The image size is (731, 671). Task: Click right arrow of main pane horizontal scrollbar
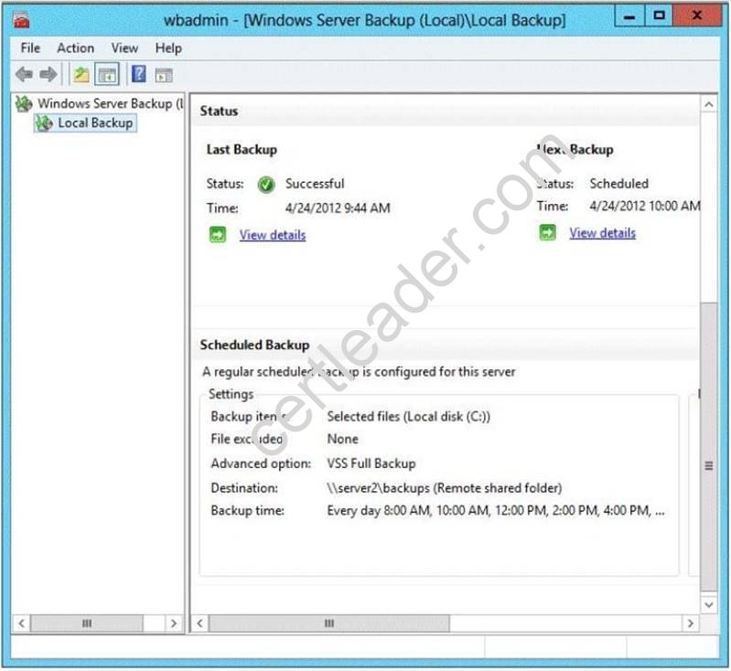(691, 623)
